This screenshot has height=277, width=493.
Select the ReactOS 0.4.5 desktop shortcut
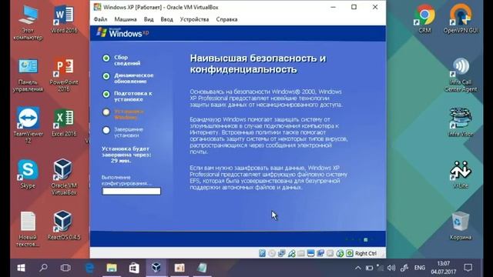pyautogui.click(x=63, y=225)
